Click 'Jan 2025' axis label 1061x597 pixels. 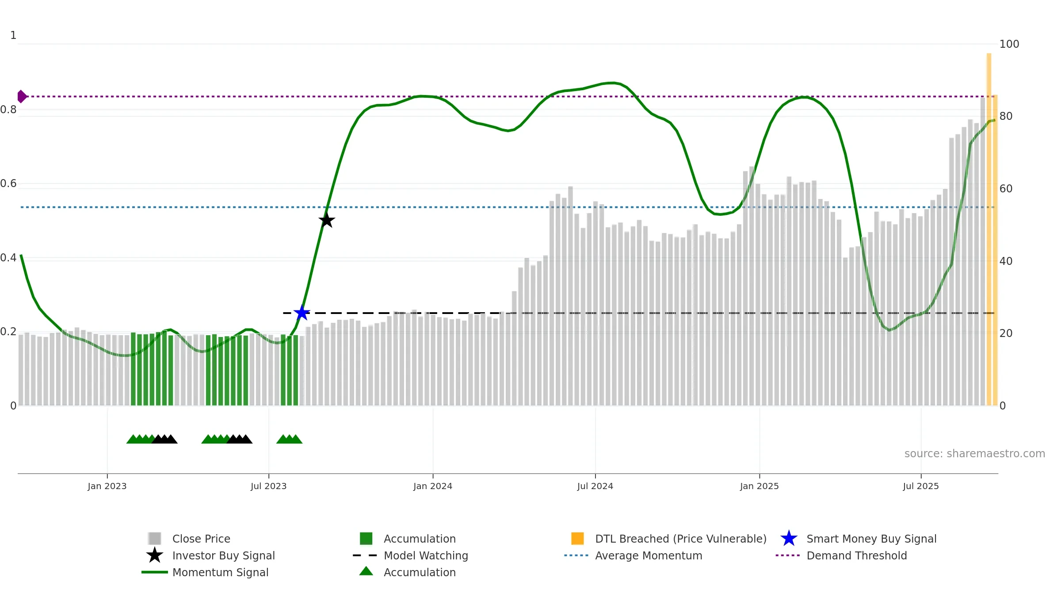click(759, 486)
